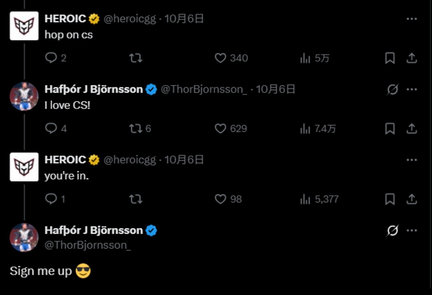This screenshot has height=295, width=432.
Task: Bookmark the "you're in." tweet
Action: coord(390,199)
